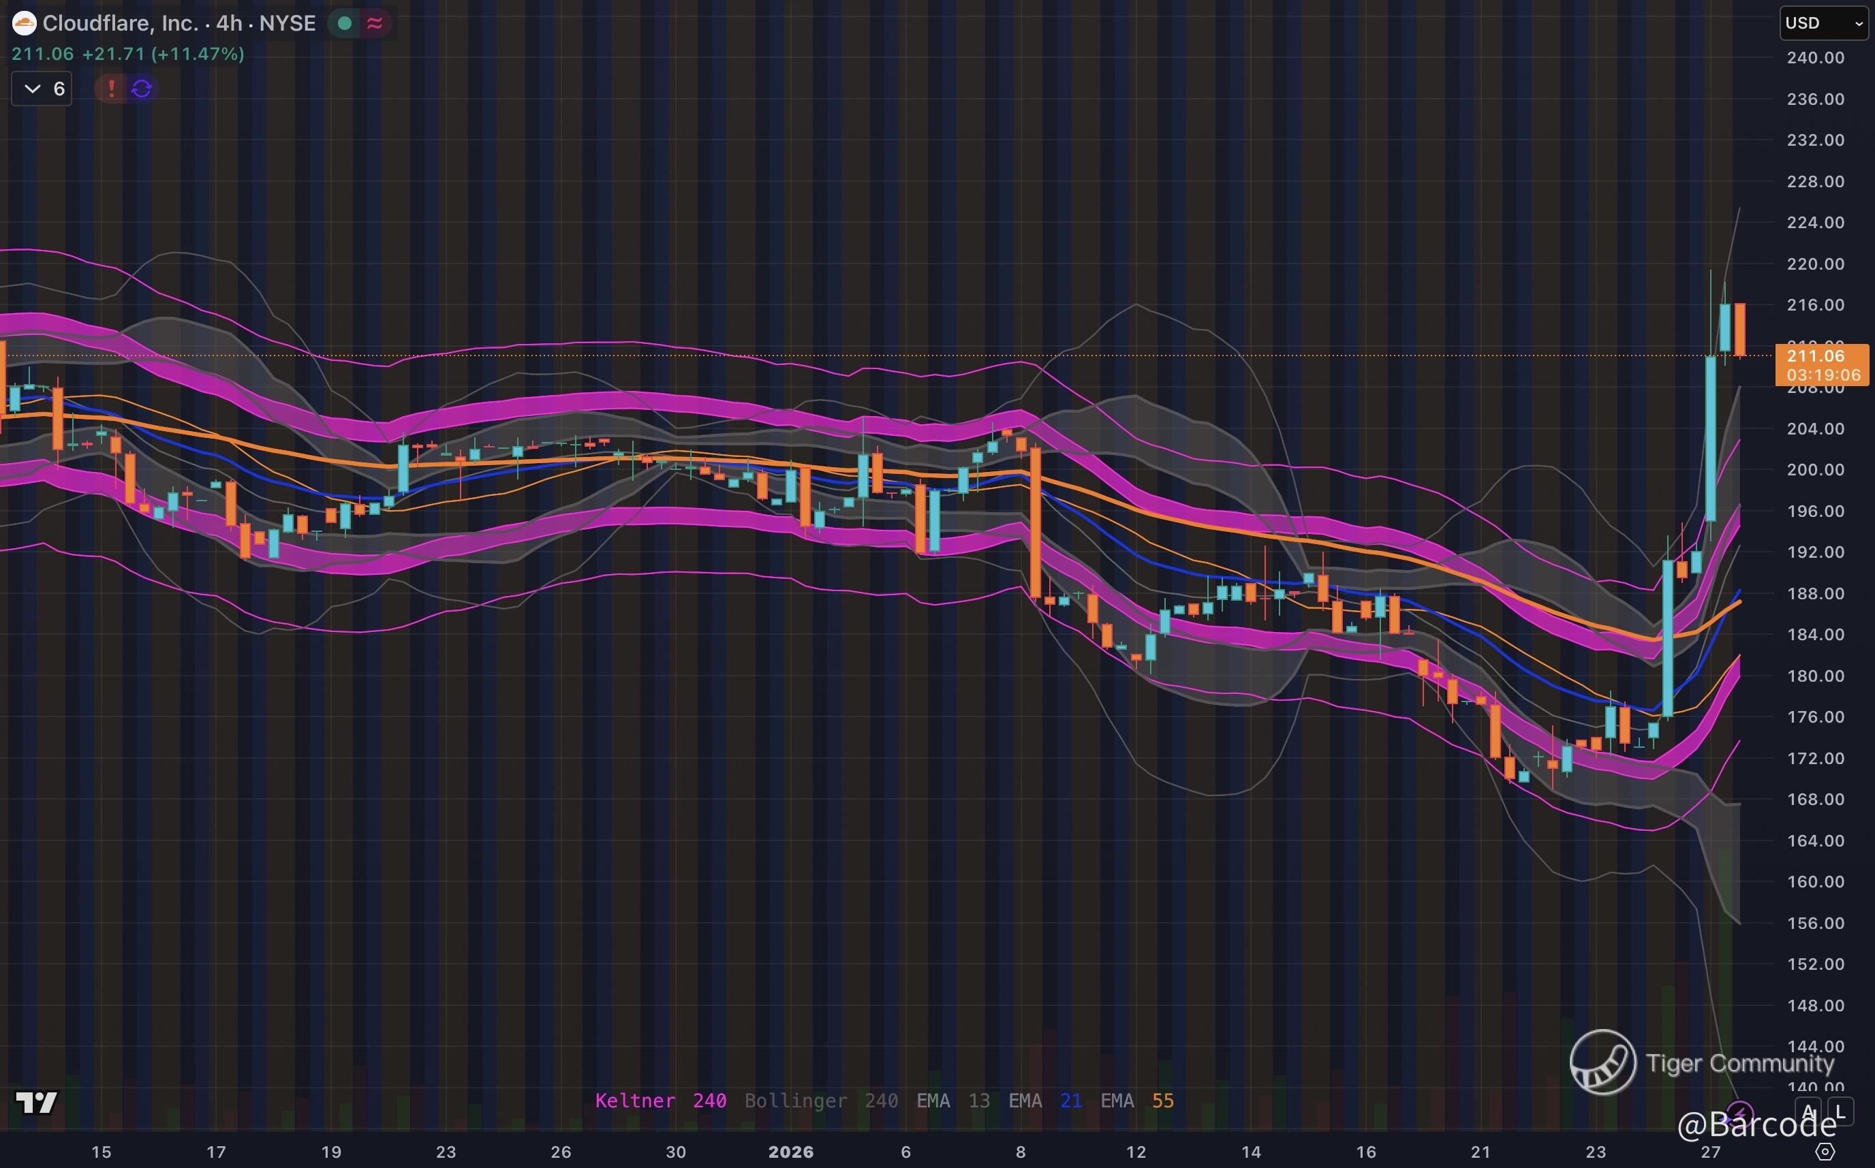Click the green market-open status dot
The height and width of the screenshot is (1168, 1875).
pos(345,23)
